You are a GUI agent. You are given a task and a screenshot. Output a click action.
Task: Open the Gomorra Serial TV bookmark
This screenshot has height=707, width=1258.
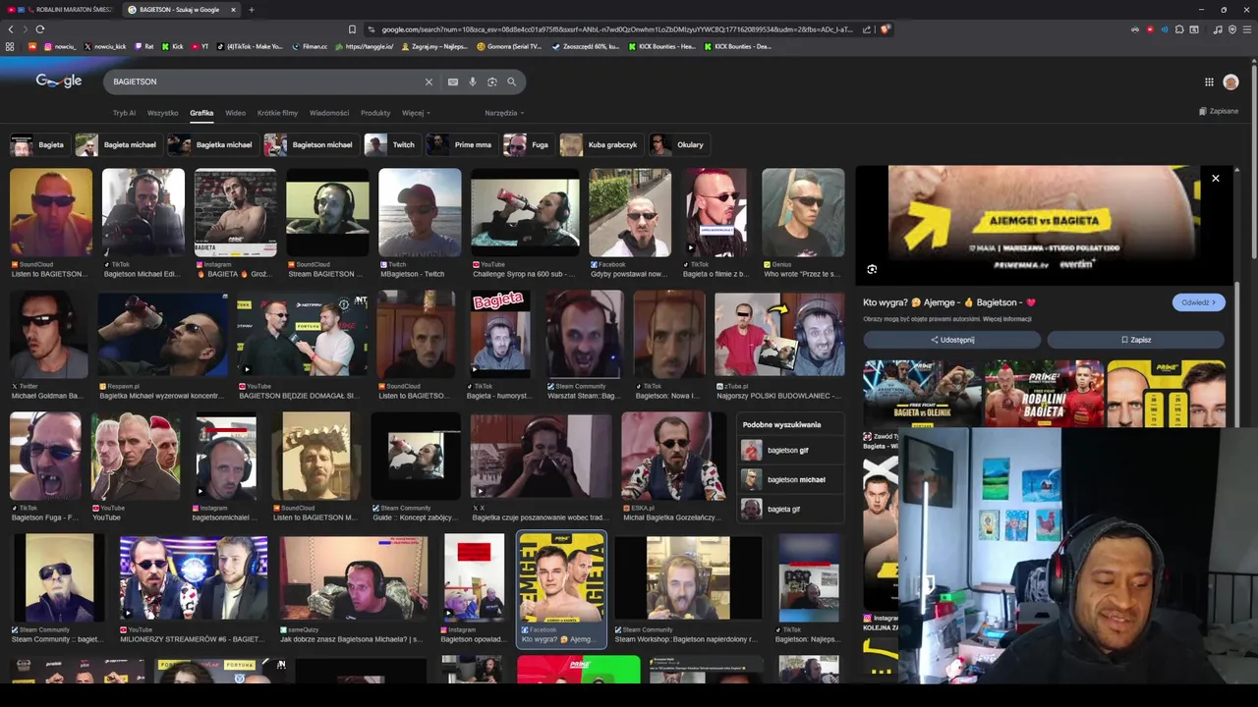click(509, 46)
